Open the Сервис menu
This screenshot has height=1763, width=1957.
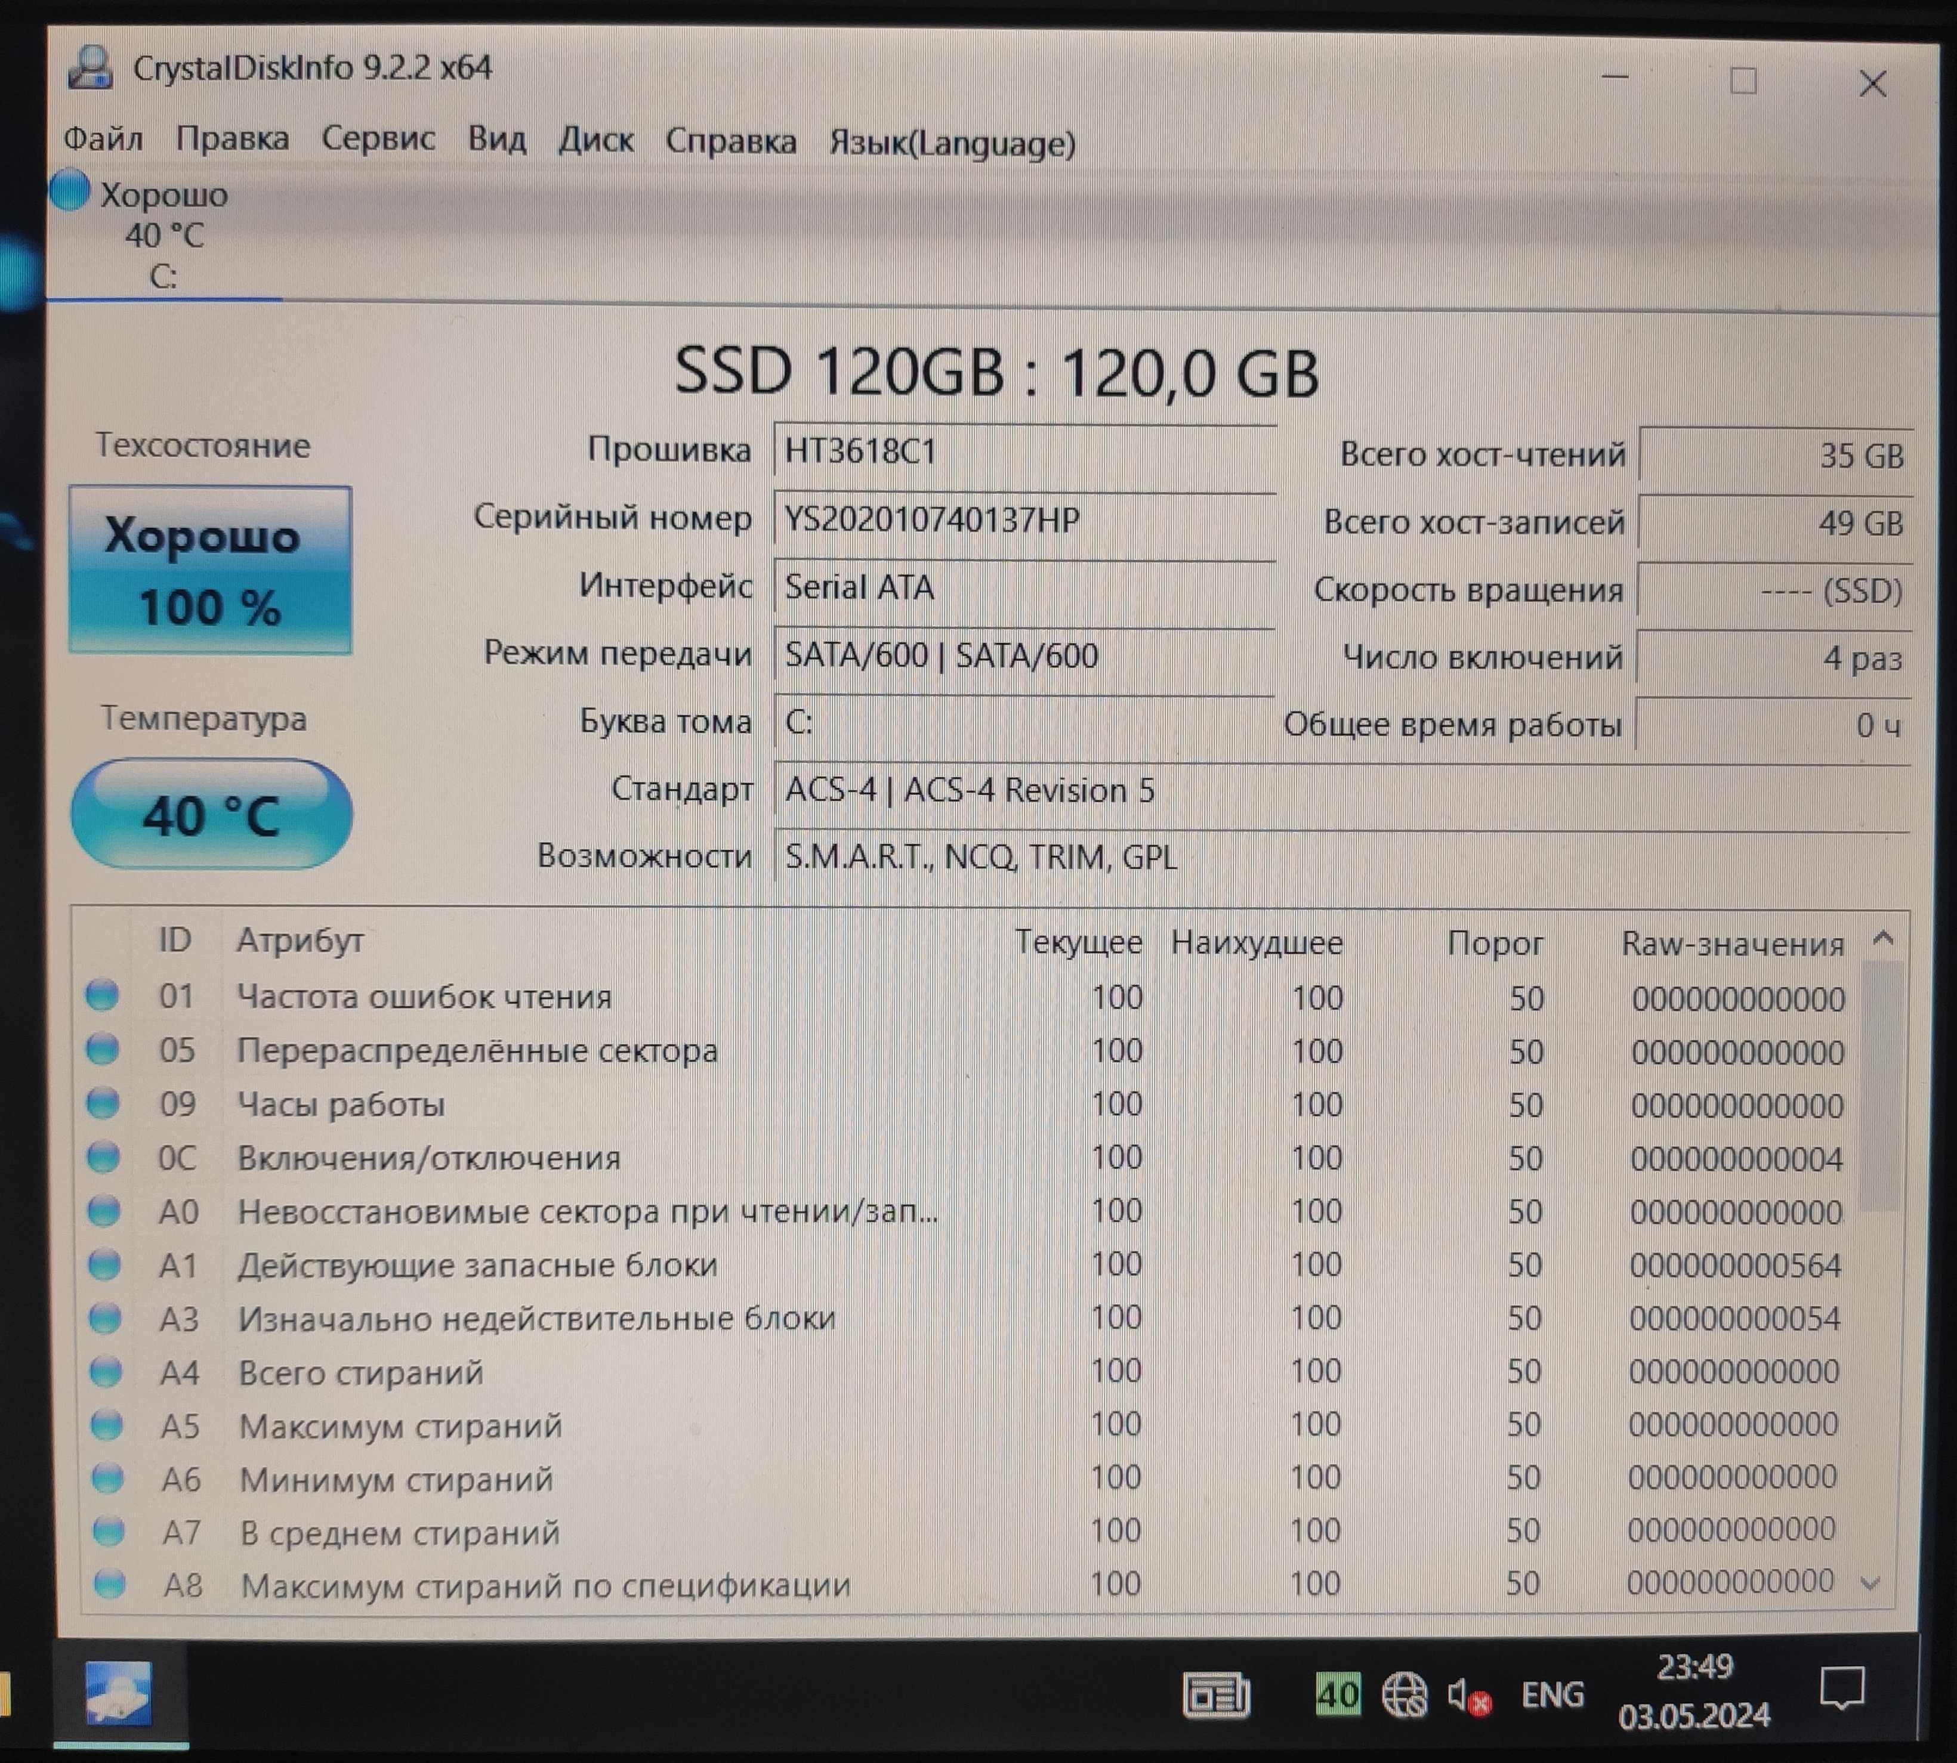click(x=378, y=138)
